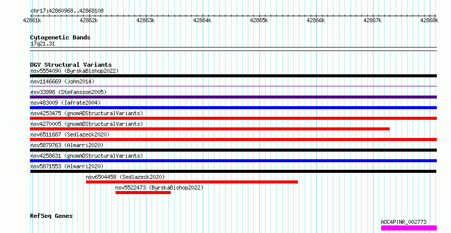The height and width of the screenshot is (233, 451).
Task: Open nsv5879763 (Almarri2020) label
Action: (67, 145)
